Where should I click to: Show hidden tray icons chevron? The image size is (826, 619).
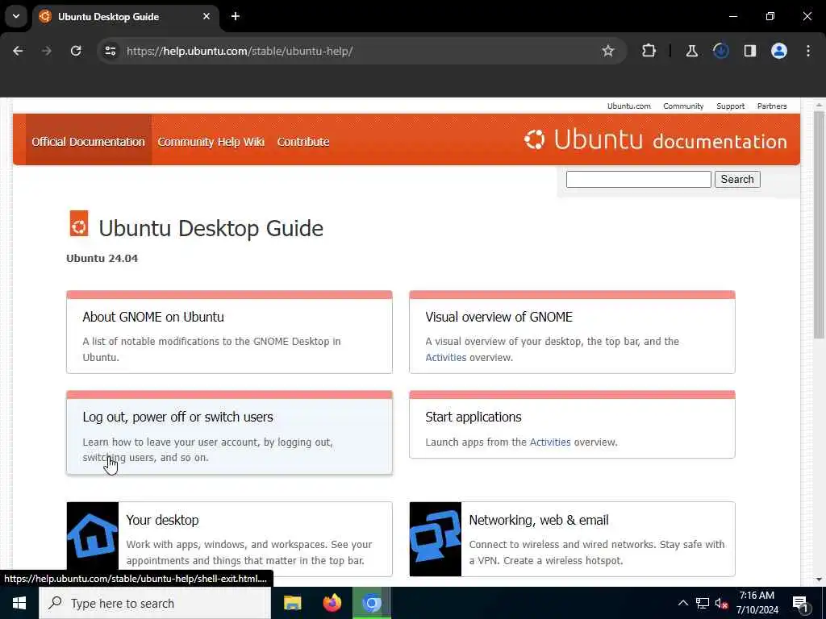point(682,603)
